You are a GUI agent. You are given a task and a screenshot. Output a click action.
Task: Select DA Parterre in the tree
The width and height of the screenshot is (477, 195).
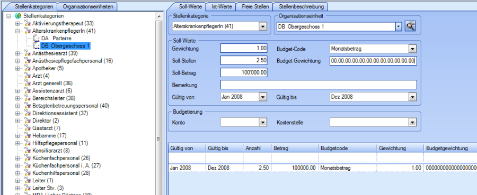(57, 39)
